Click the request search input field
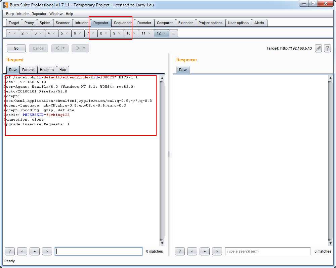The image size is (336, 268). tap(98, 251)
